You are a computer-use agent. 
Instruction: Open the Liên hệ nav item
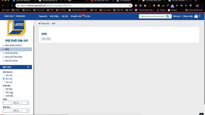pyautogui.click(x=65, y=16)
